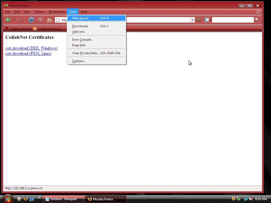The height and width of the screenshot is (203, 271).
Task: Click the muted volume tray icon
Action: click(251, 199)
